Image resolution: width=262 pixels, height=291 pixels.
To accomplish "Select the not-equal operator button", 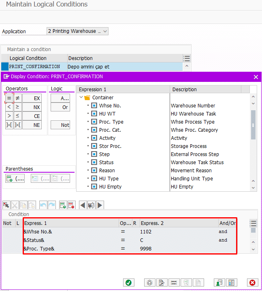I will [x=17, y=98].
